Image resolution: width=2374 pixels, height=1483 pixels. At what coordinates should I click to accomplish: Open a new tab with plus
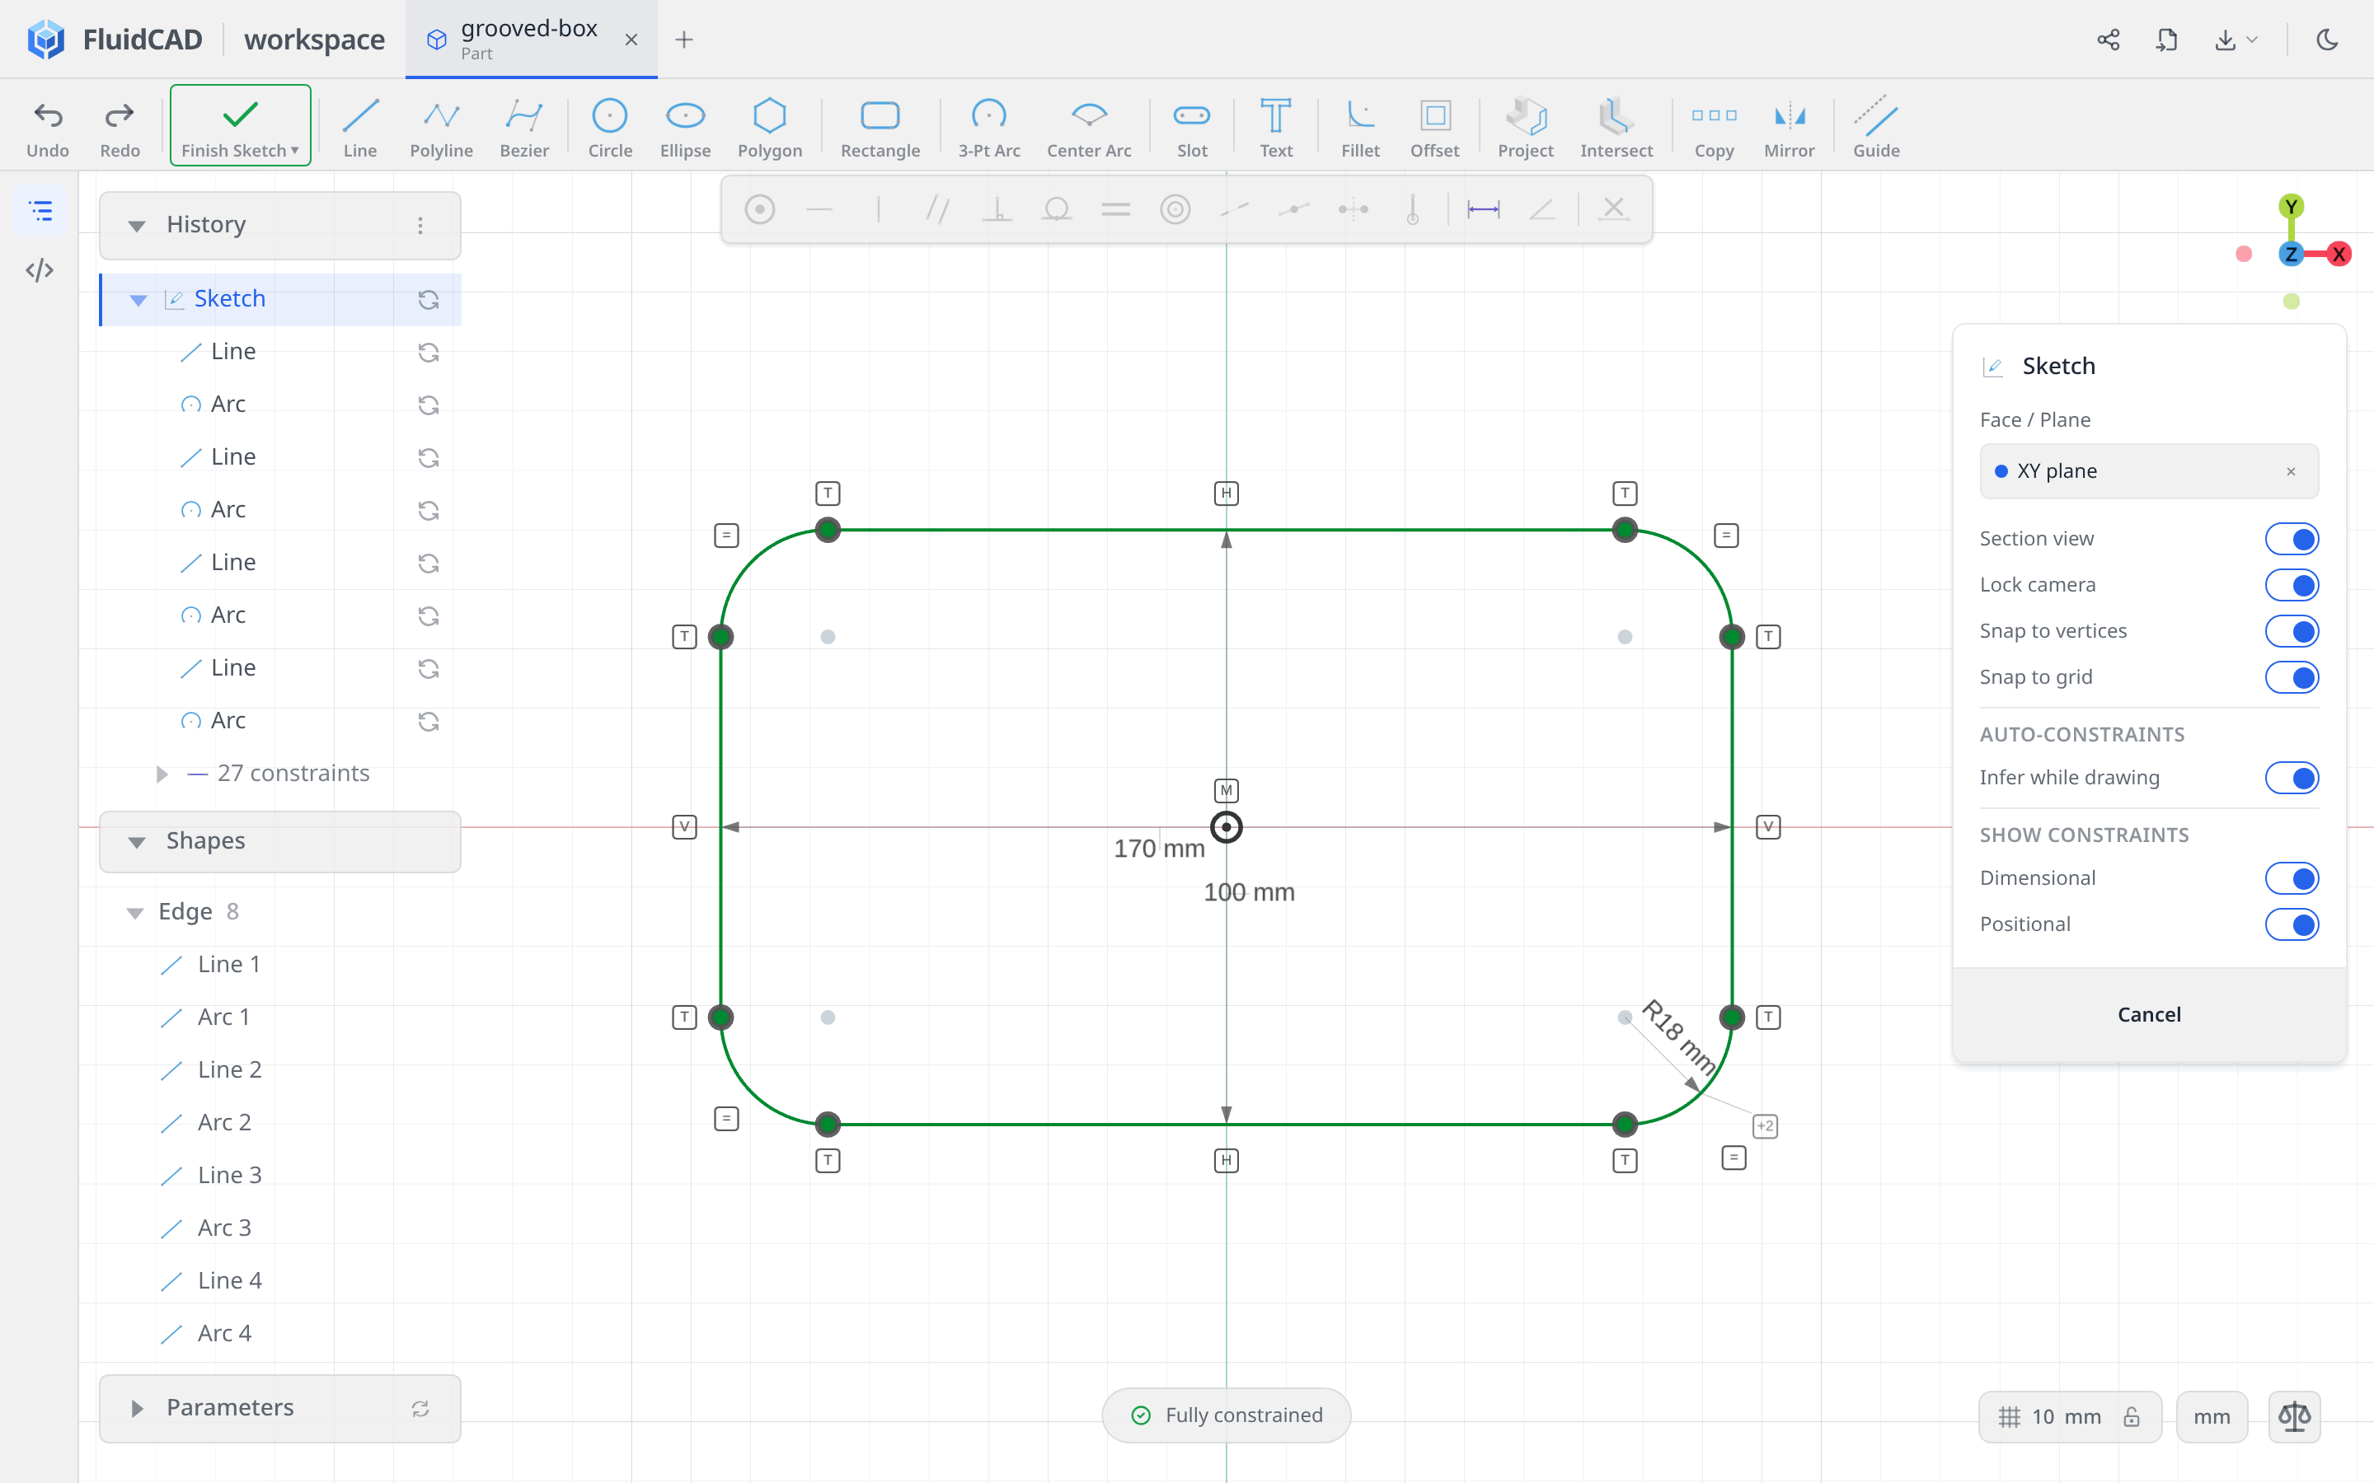pos(683,40)
